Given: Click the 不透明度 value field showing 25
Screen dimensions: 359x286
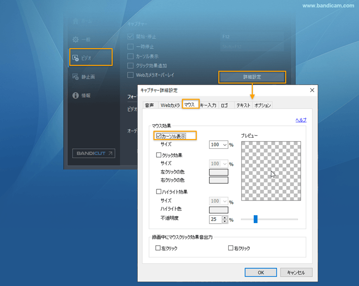Looking at the screenshot, I should coord(215,220).
